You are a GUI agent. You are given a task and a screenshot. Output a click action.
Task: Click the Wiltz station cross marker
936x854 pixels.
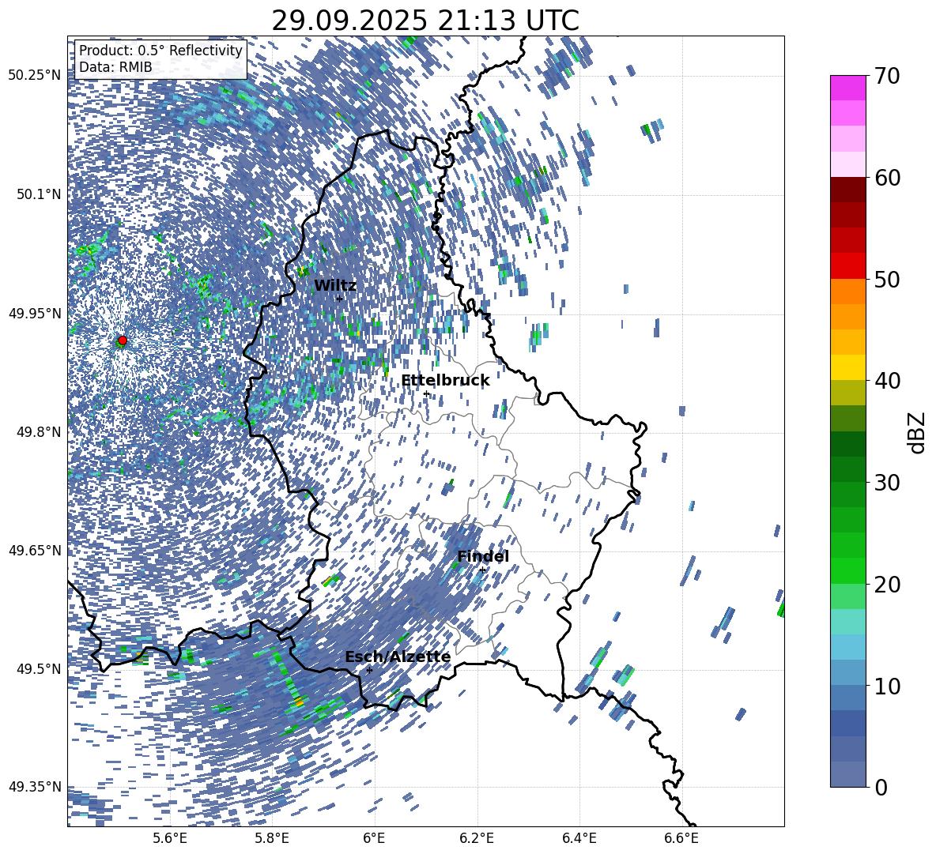point(339,299)
